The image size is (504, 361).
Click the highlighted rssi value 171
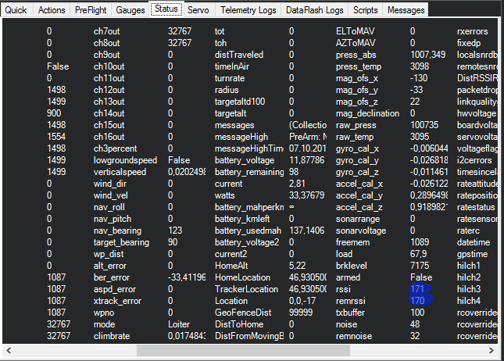[418, 289]
